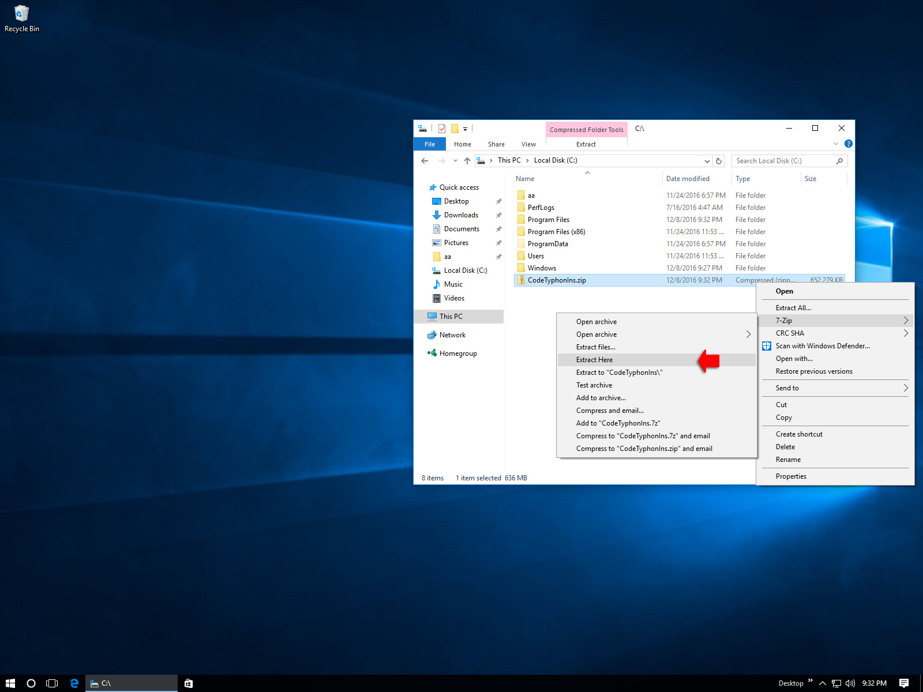923x692 pixels.
Task: Sort by the Name column header
Action: 587,179
